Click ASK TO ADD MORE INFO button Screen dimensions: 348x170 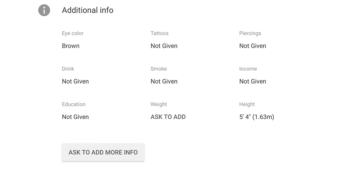103,152
